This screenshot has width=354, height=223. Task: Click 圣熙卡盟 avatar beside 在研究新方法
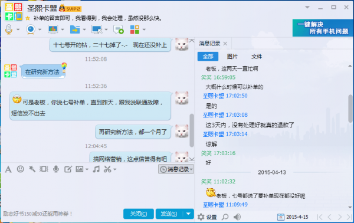(11, 71)
